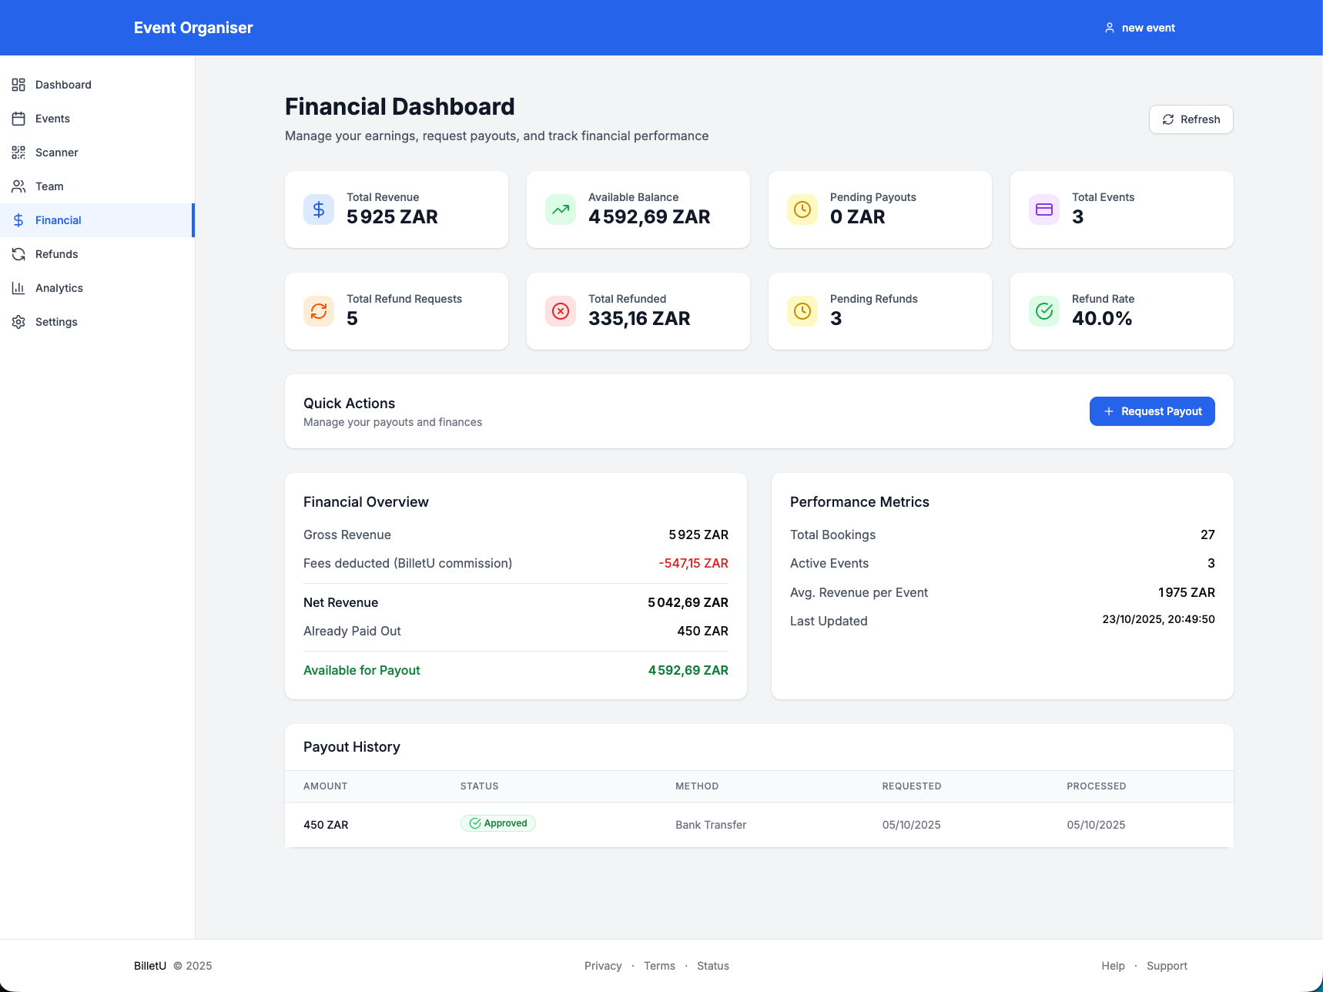
Task: Click the PROCESSED column header
Action: [x=1097, y=786]
